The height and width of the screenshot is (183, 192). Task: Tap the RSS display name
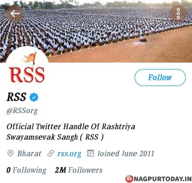16,97
